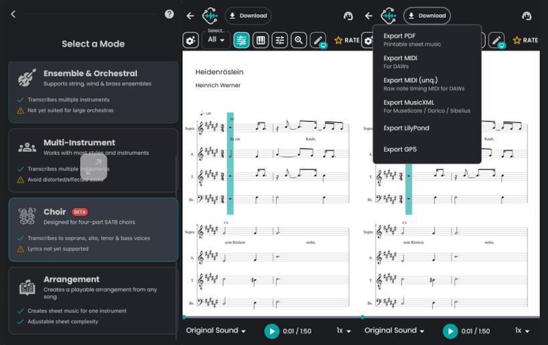The height and width of the screenshot is (345, 548).
Task: Open Original Sound dropdown under the sheet with Select All
Action: (x=216, y=331)
